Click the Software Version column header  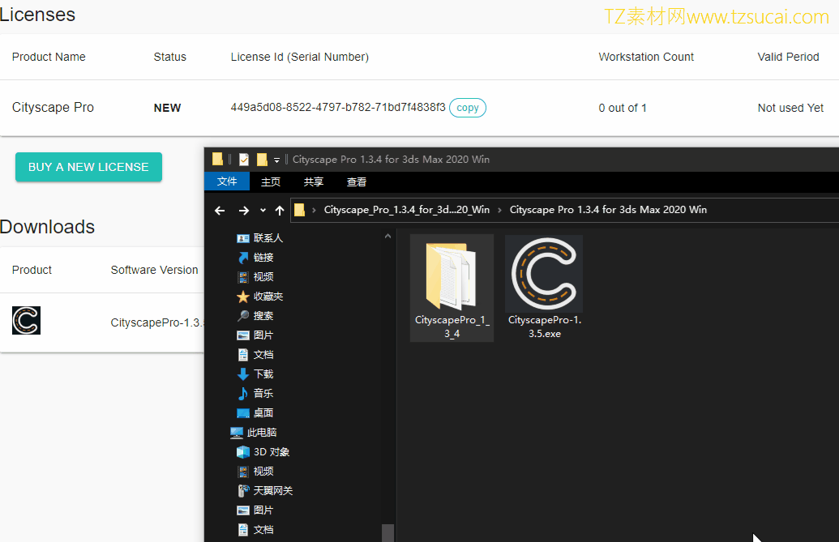click(154, 271)
